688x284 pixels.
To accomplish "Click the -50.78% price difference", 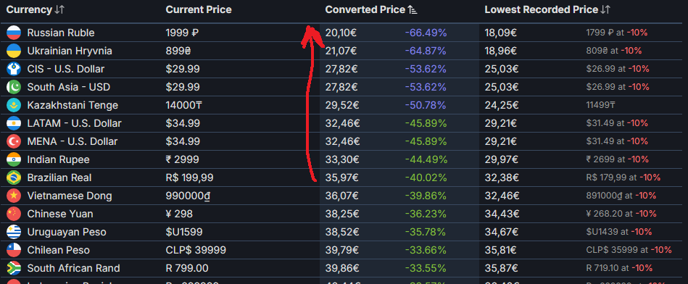I will (x=425, y=105).
